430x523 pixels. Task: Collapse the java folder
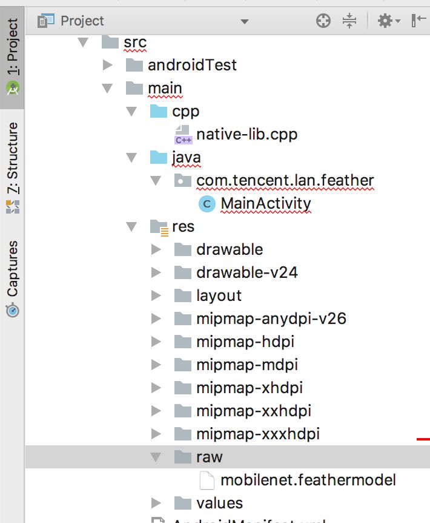131,157
